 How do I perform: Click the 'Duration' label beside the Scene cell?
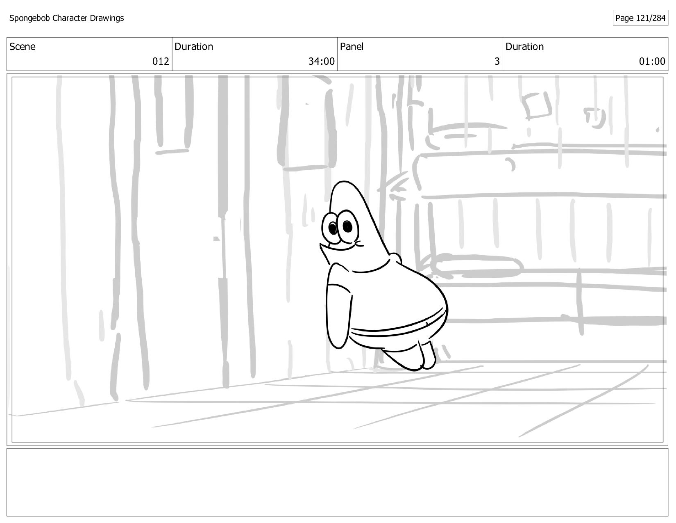(194, 47)
